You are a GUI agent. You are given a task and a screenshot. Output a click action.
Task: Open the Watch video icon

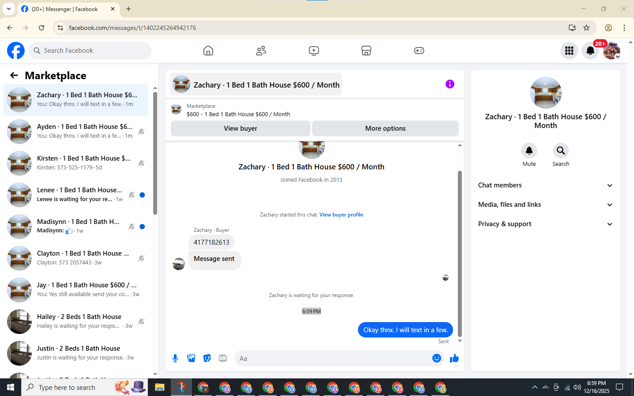click(314, 51)
